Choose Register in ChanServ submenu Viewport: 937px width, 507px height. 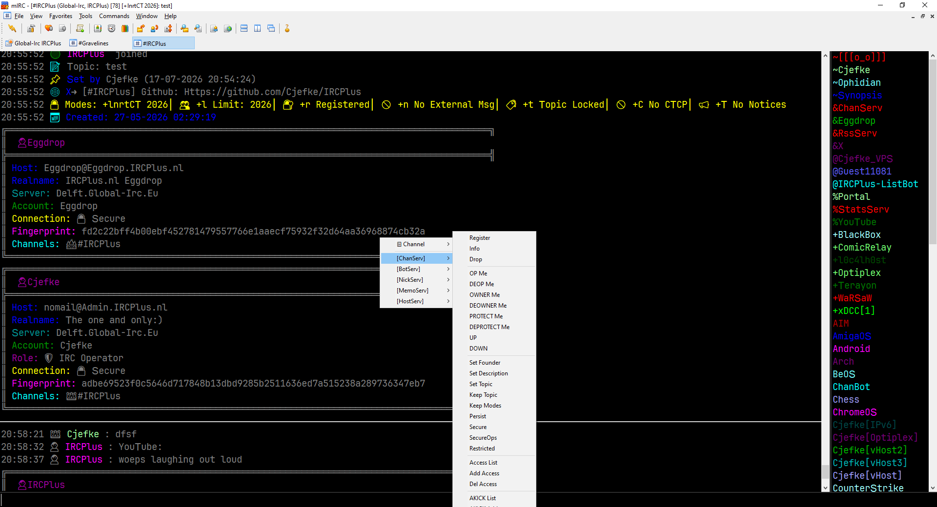point(494,238)
